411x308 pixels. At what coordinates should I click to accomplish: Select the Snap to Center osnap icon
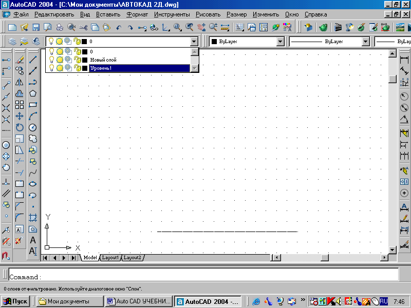(x=6, y=145)
